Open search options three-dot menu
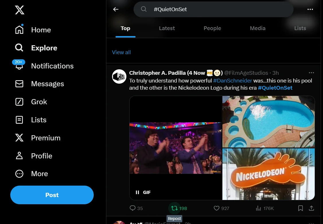Screen dimensions: 323x224 [310, 9]
